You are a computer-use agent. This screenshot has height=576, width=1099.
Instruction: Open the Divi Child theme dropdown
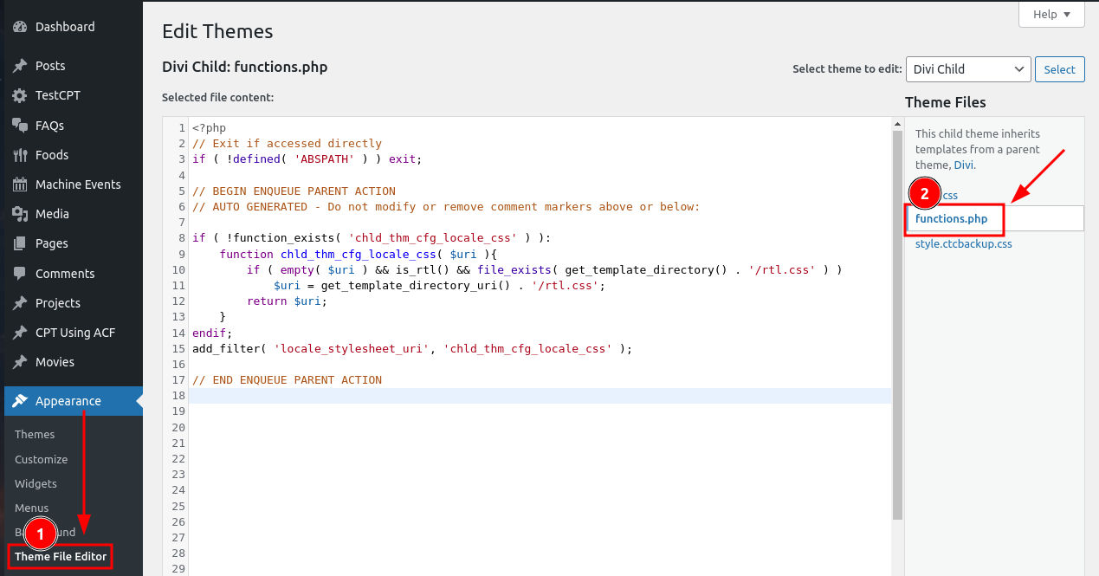967,69
